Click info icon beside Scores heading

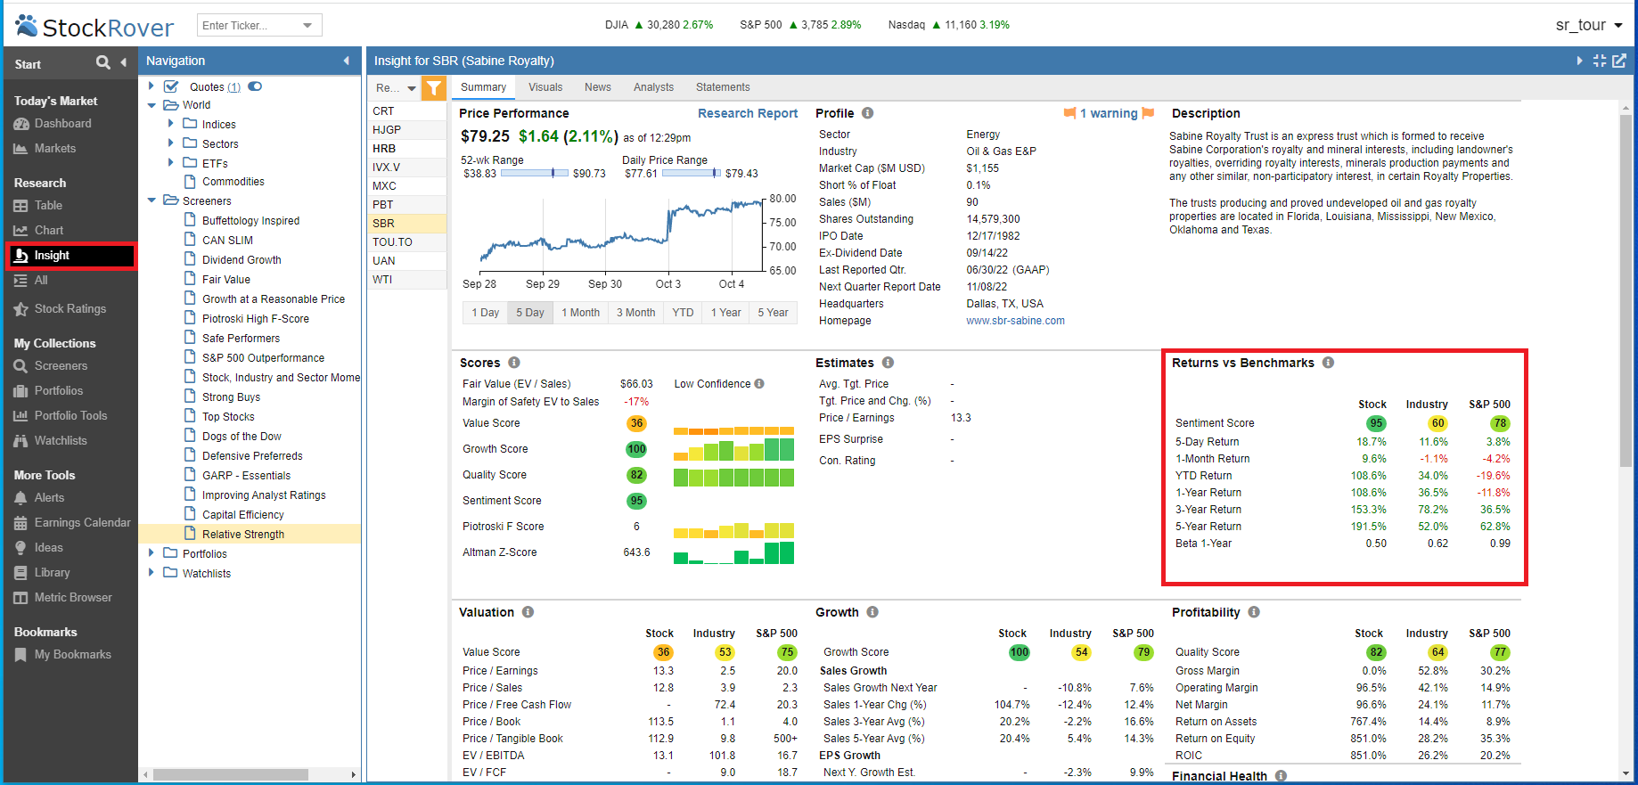coord(514,363)
